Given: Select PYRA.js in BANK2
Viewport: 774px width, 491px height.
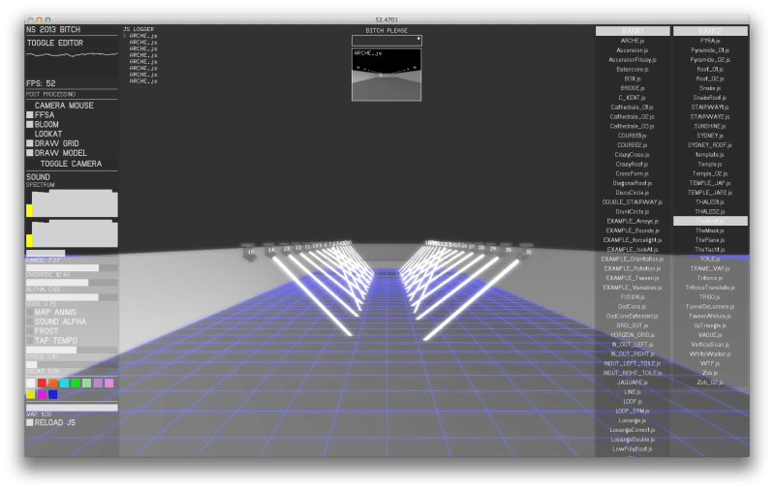Looking at the screenshot, I should click(x=710, y=41).
